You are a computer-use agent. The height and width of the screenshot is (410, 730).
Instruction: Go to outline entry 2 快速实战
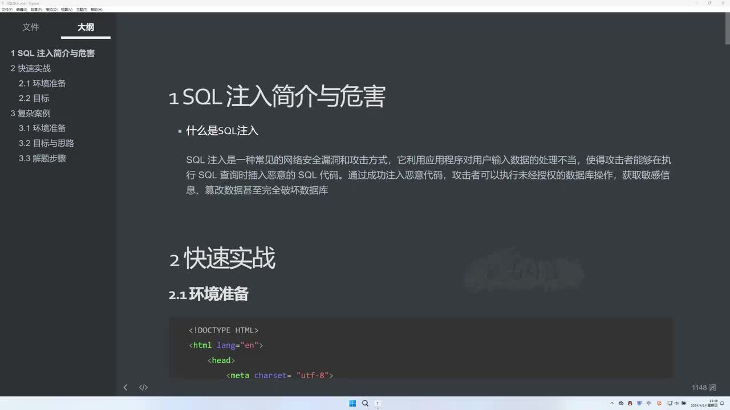[x=31, y=68]
